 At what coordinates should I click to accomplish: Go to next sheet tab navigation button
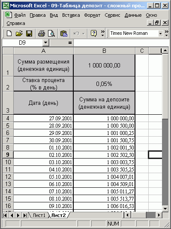coord(18,215)
